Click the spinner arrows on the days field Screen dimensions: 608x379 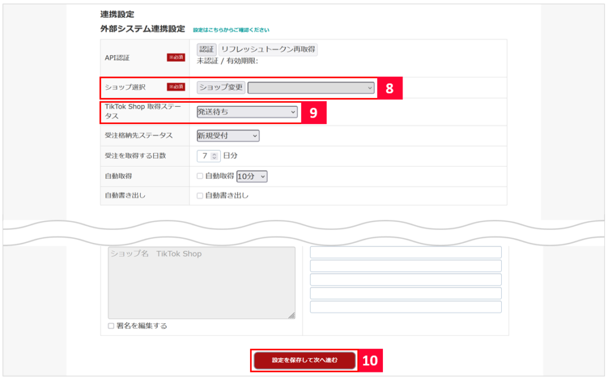click(215, 156)
